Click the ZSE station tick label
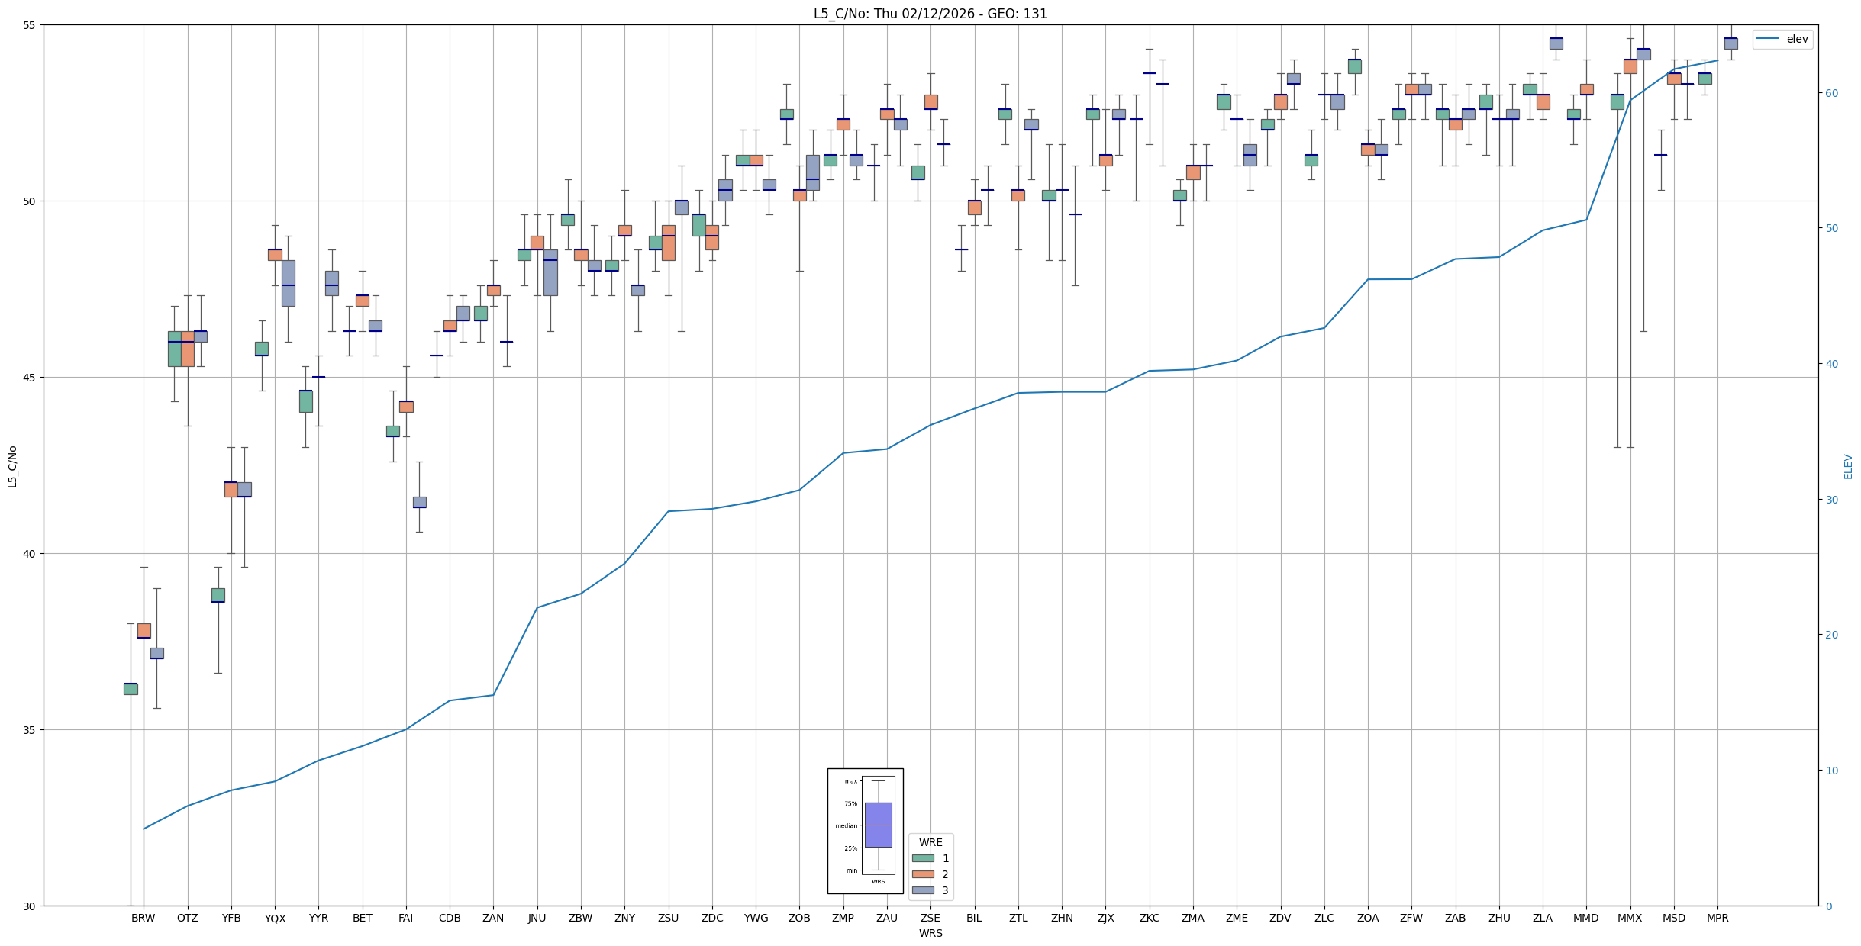Image resolution: width=1861 pixels, height=946 pixels. (930, 918)
